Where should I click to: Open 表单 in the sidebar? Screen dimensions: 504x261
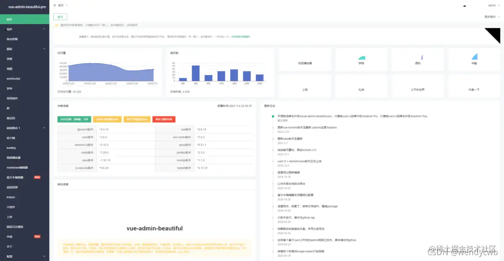tap(24, 89)
